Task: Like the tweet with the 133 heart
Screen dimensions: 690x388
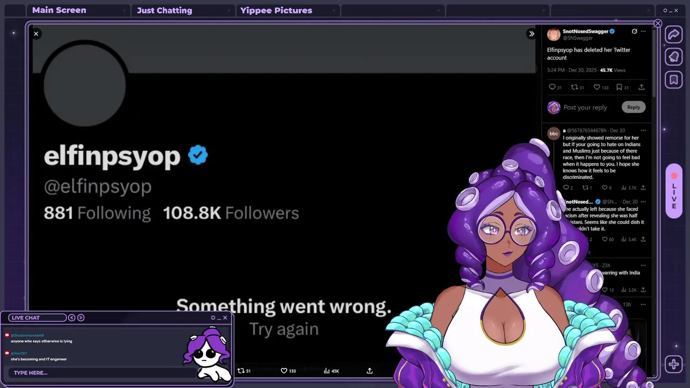Action: click(601, 87)
